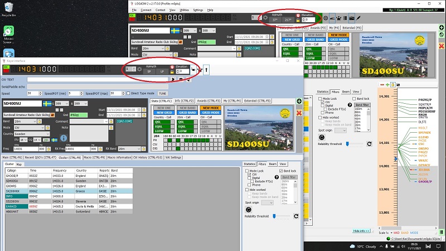This screenshot has height=251, width=446.
Task: Click the blue info icon in Keyer QSO panel
Action: point(64,138)
